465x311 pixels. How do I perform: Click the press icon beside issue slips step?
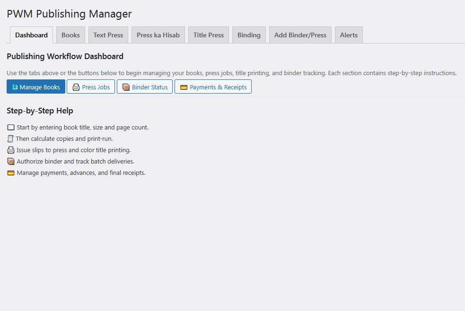coord(10,150)
